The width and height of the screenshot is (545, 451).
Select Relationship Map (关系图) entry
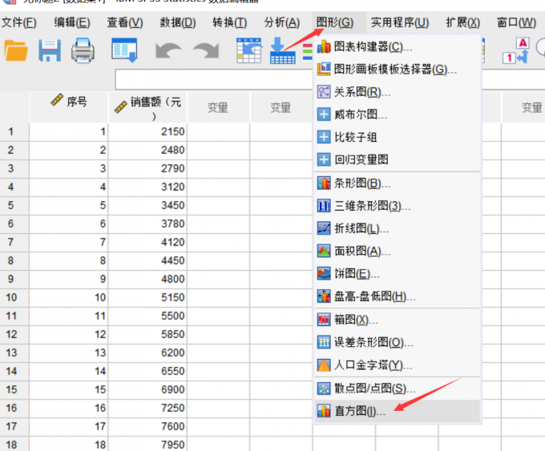point(398,92)
